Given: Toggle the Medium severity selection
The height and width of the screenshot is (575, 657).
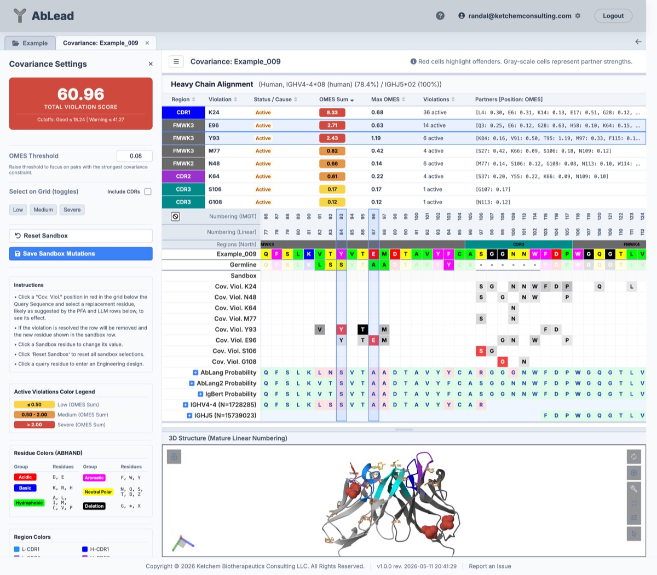Looking at the screenshot, I should point(43,210).
